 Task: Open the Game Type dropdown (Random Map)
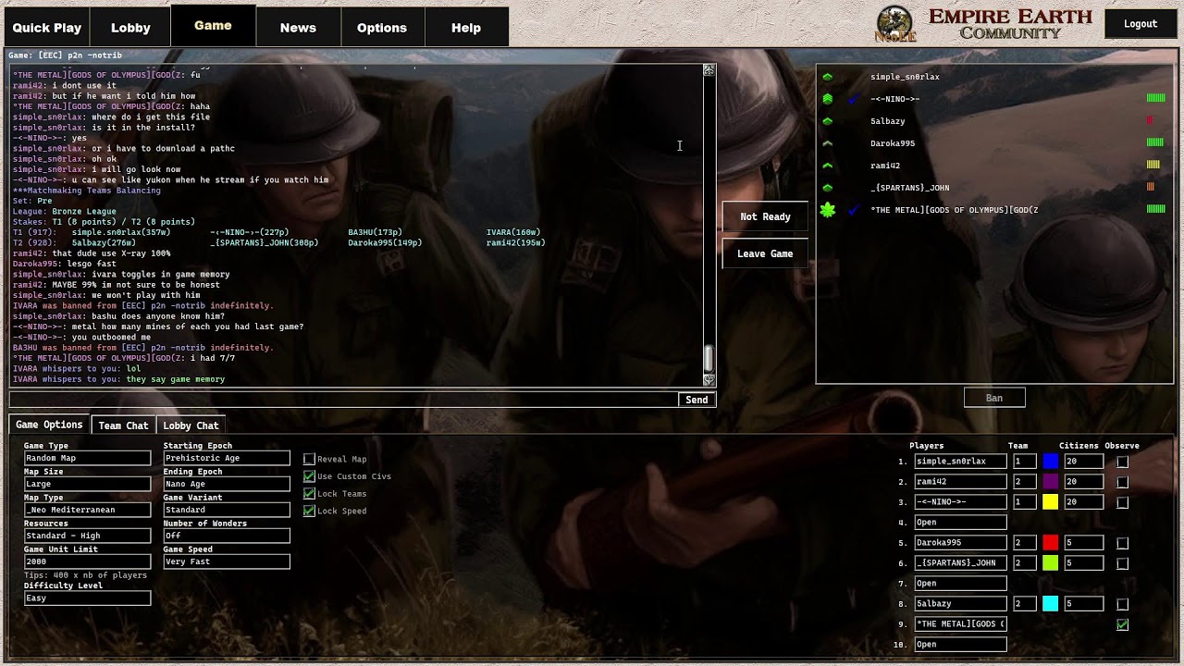[87, 458]
